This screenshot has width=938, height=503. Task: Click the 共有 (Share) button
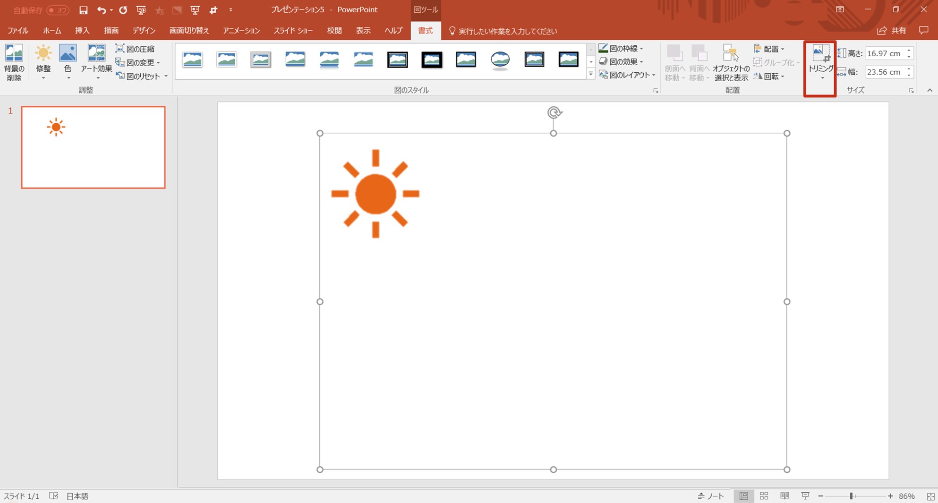(892, 31)
